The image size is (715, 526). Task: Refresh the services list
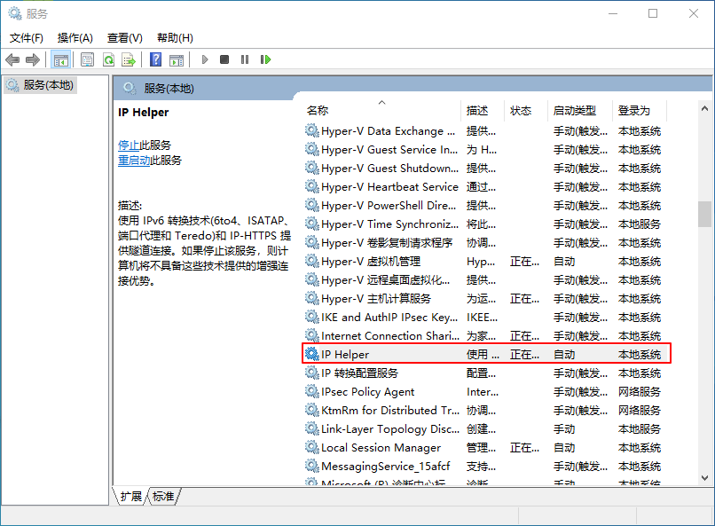(x=109, y=59)
